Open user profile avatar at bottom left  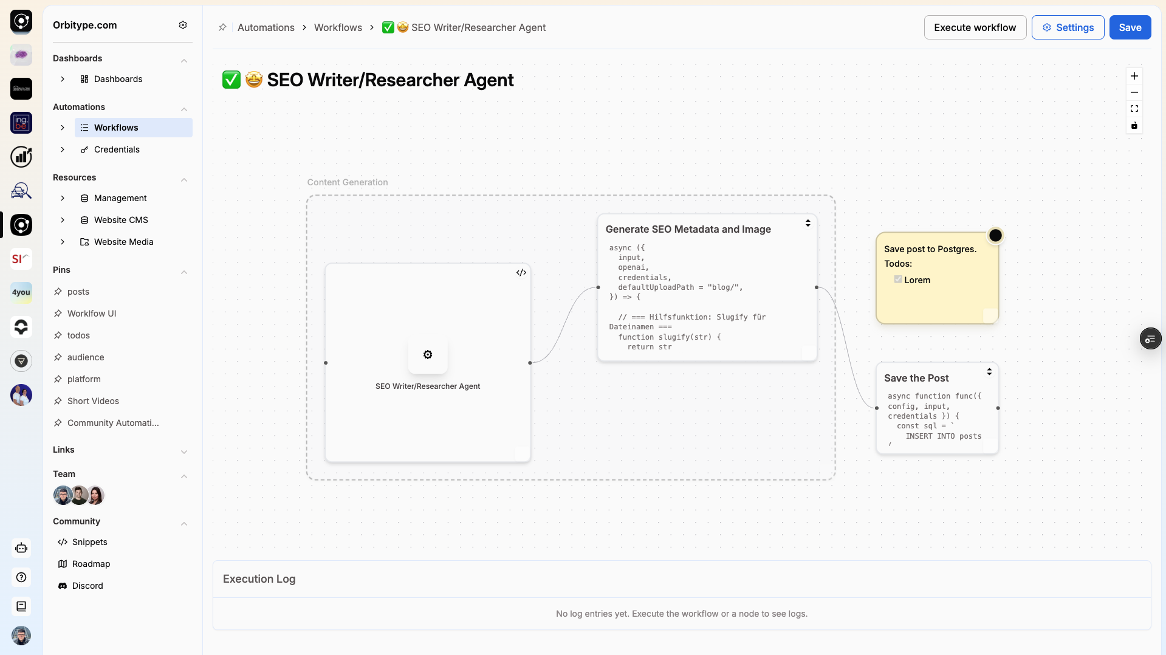(21, 636)
